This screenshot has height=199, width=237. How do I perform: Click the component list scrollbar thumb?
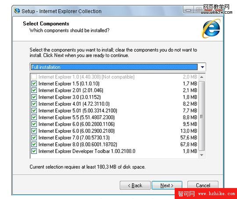[x=201, y=116]
